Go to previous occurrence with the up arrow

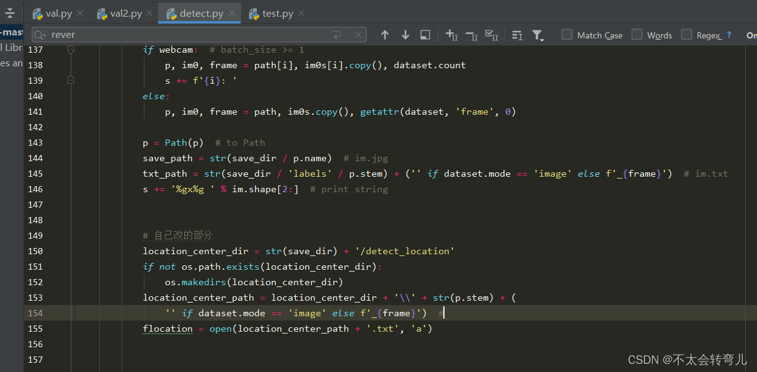pyautogui.click(x=385, y=35)
